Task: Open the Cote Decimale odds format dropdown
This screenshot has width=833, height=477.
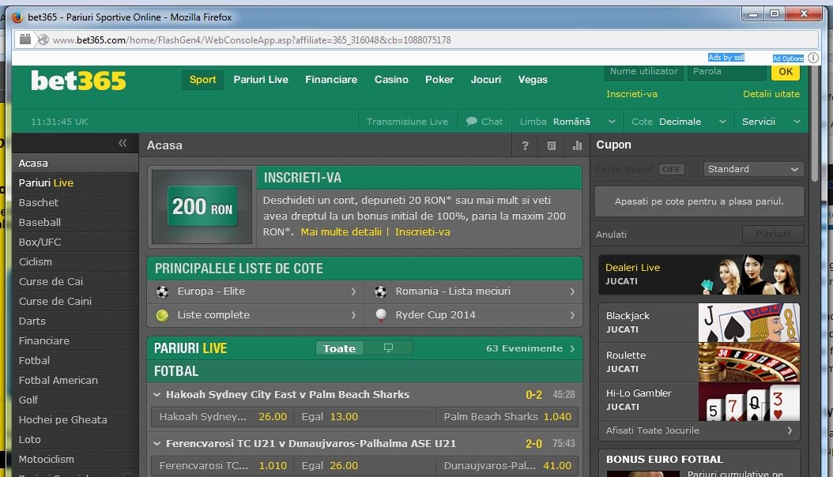Action: coord(678,122)
